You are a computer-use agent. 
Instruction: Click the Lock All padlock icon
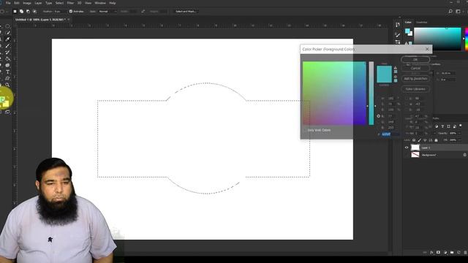click(x=436, y=140)
